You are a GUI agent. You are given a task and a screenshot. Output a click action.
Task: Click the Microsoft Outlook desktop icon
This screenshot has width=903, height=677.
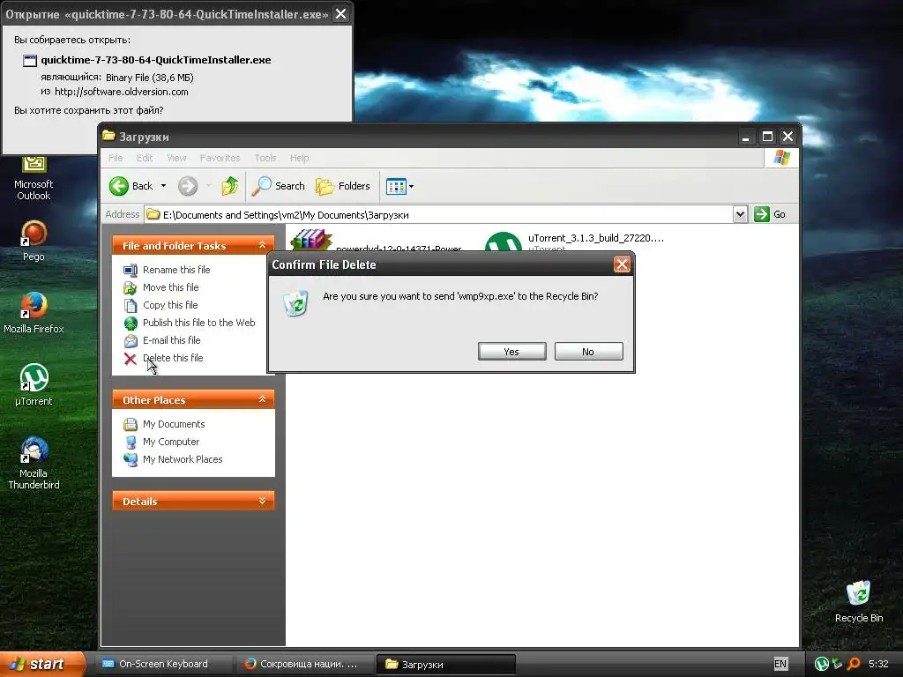coord(34,165)
